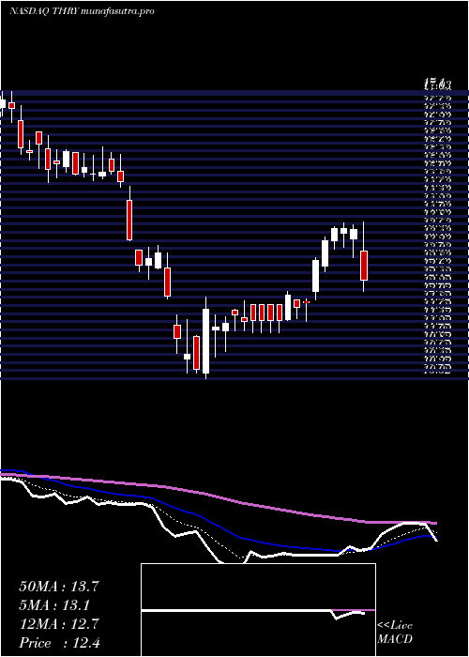Click inside the MACD indicator box
The image size is (469, 657).
point(258,610)
